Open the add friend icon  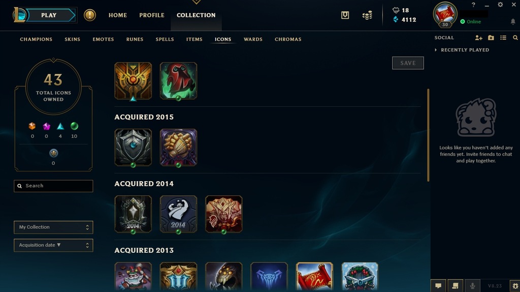pos(478,38)
